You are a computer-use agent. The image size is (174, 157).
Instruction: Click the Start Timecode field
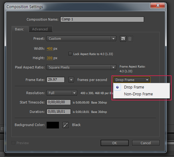pyautogui.click(x=59, y=102)
